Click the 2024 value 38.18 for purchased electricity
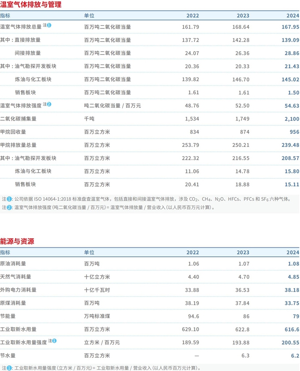This screenshot has height=371, width=300. 291,290
